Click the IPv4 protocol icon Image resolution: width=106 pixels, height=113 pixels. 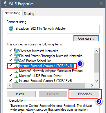16,66
